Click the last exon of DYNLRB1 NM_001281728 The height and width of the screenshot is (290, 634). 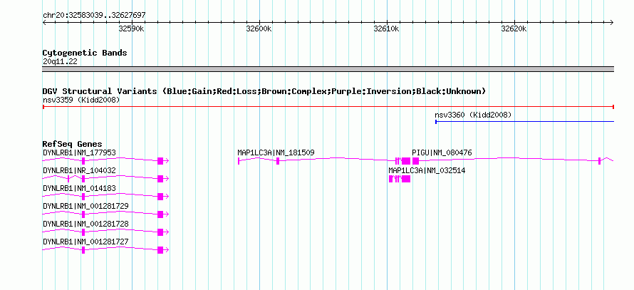[x=160, y=232]
